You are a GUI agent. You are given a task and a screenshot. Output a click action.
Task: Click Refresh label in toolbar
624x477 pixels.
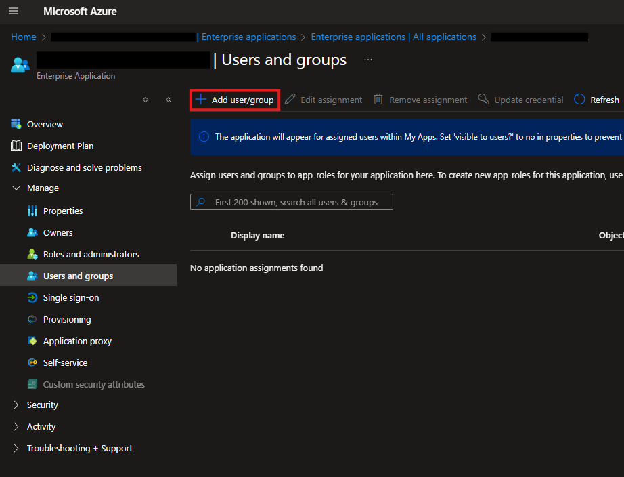[x=604, y=100]
